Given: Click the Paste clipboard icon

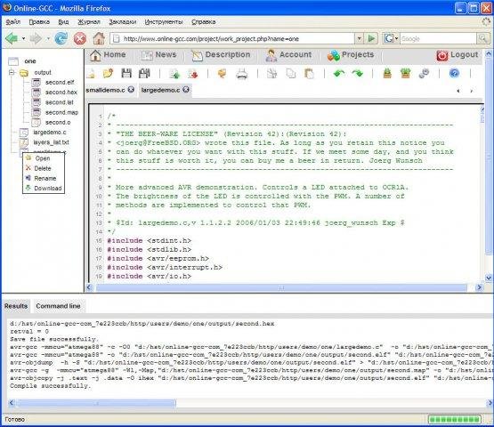Looking at the screenshot, I should [x=309, y=74].
